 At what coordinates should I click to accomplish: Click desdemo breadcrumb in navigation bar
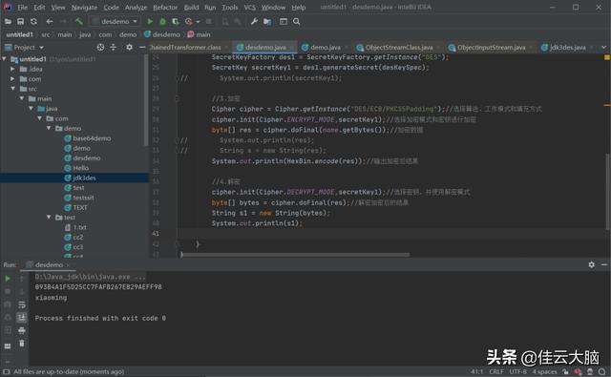(162, 34)
